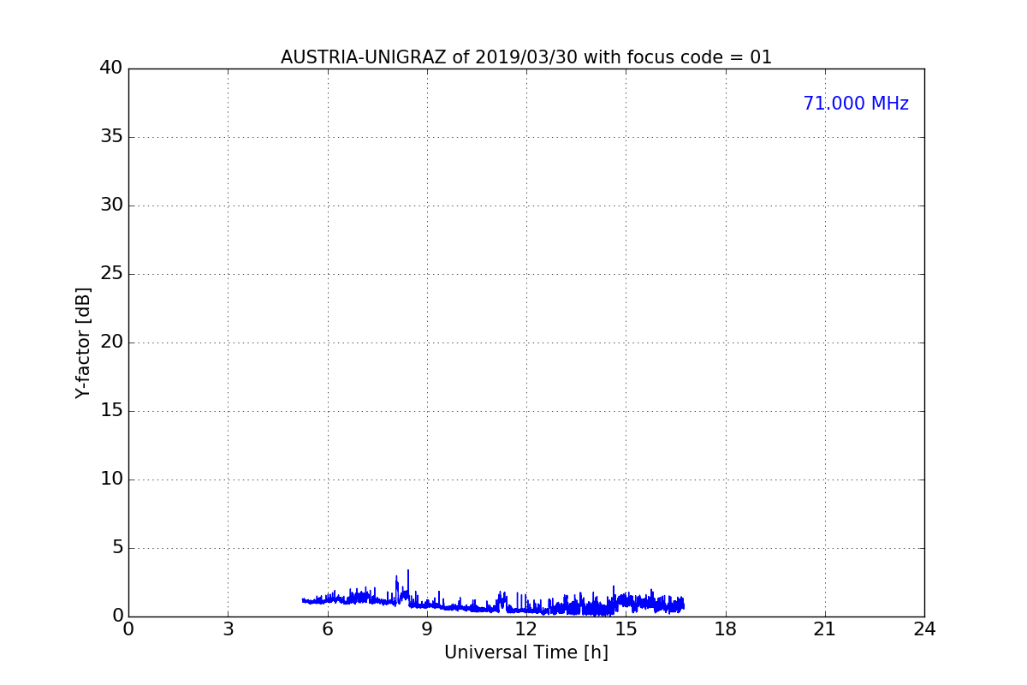1027x685 pixels.
Task: Click the blue data trace near 15 h
Action: click(626, 601)
